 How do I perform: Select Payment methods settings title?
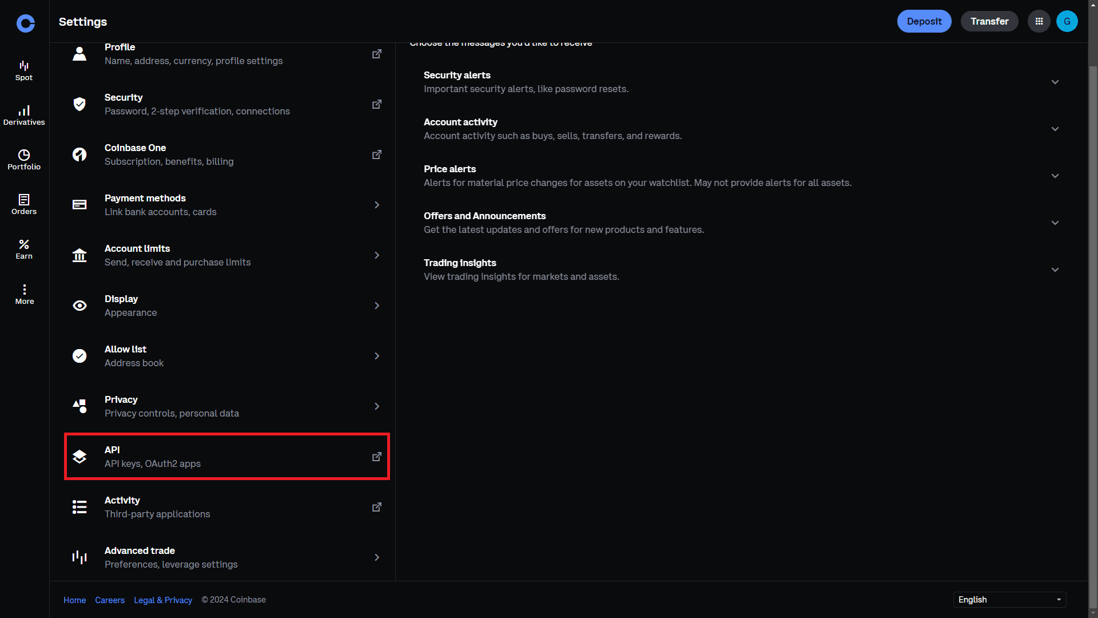point(145,198)
